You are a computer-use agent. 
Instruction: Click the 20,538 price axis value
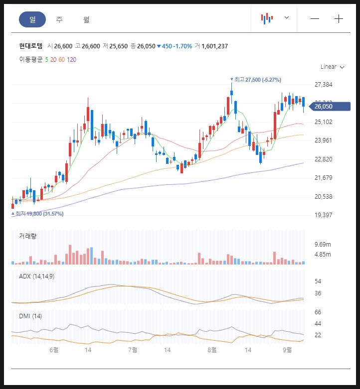coord(323,196)
